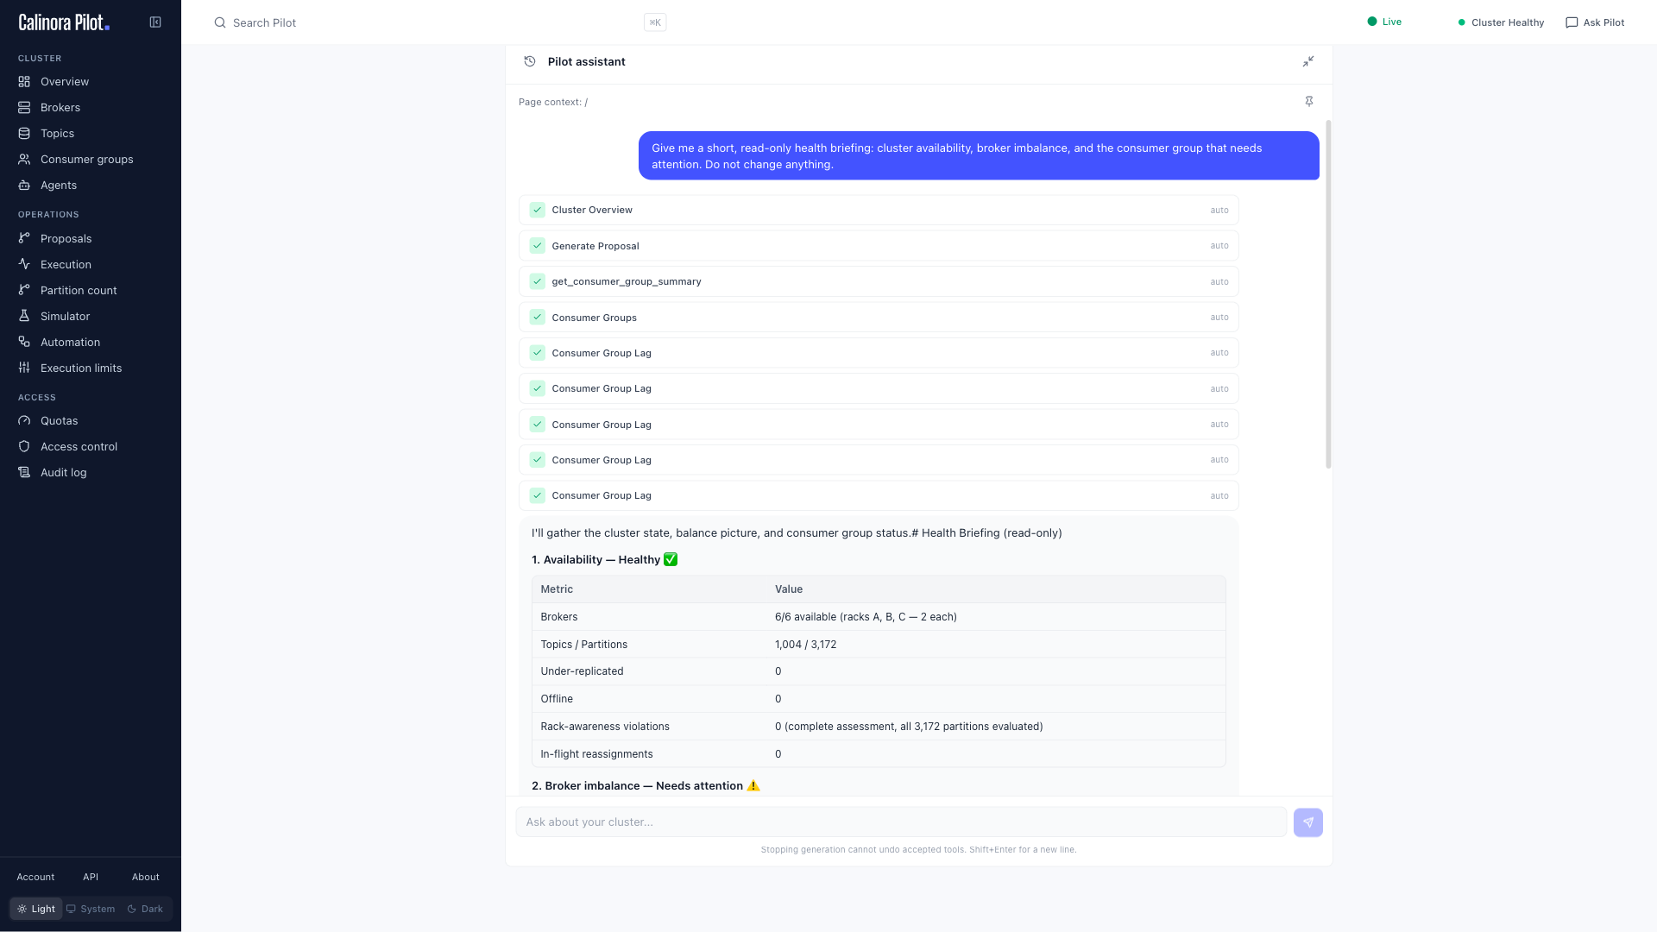Click the Cluster Healthy status indicator

point(1501,22)
